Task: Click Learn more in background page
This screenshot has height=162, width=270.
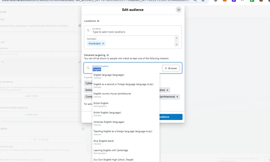Action: (32, 96)
